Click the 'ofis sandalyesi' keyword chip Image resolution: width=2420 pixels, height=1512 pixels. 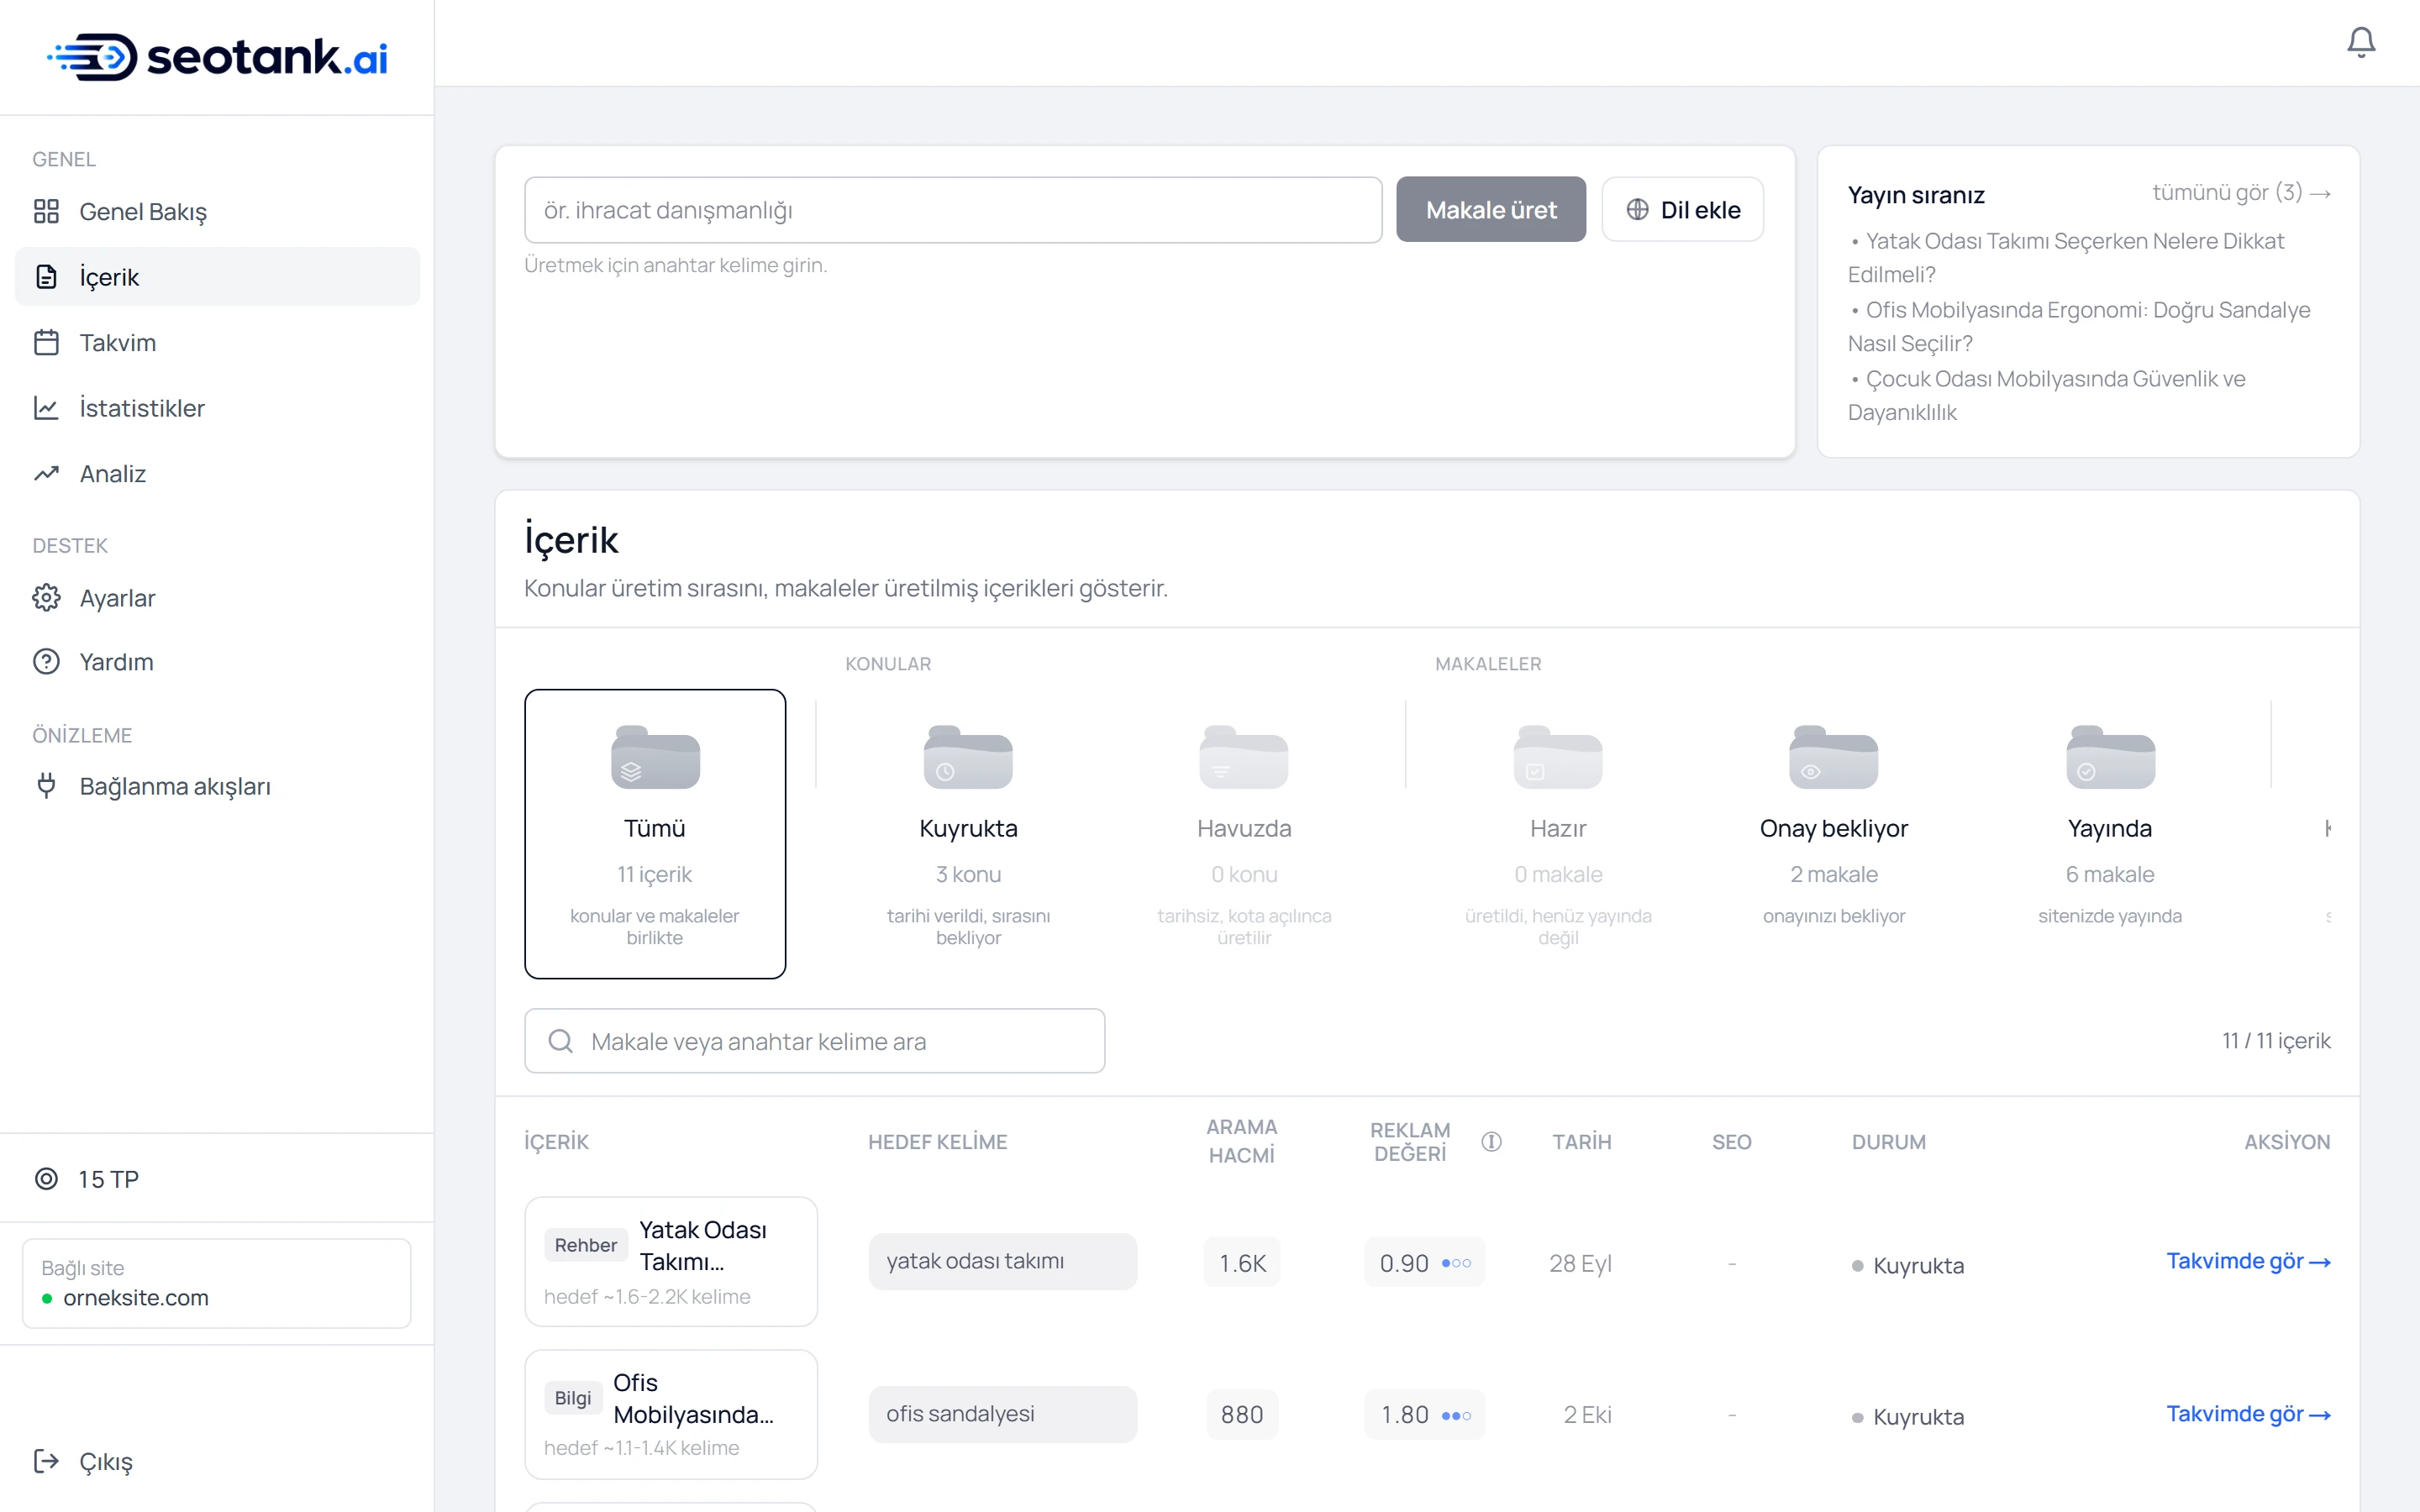1002,1414
